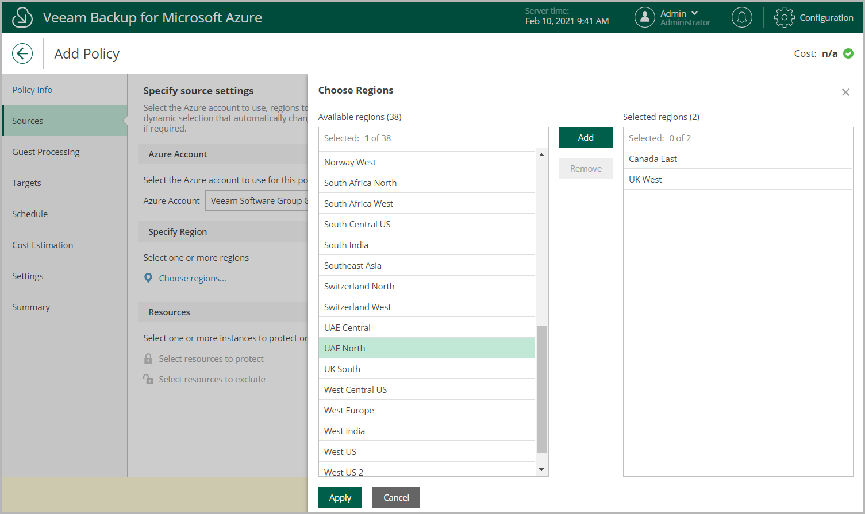
Task: Open the Targets step
Action: (x=26, y=183)
